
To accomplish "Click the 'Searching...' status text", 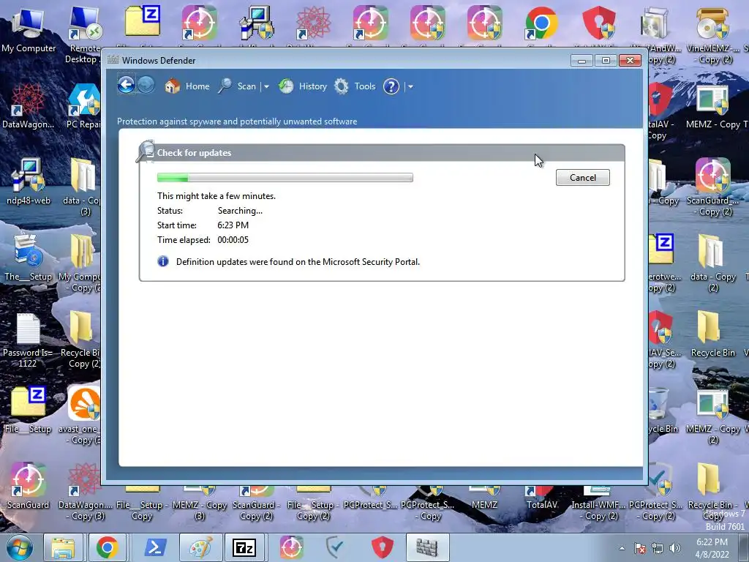I will coord(240,211).
